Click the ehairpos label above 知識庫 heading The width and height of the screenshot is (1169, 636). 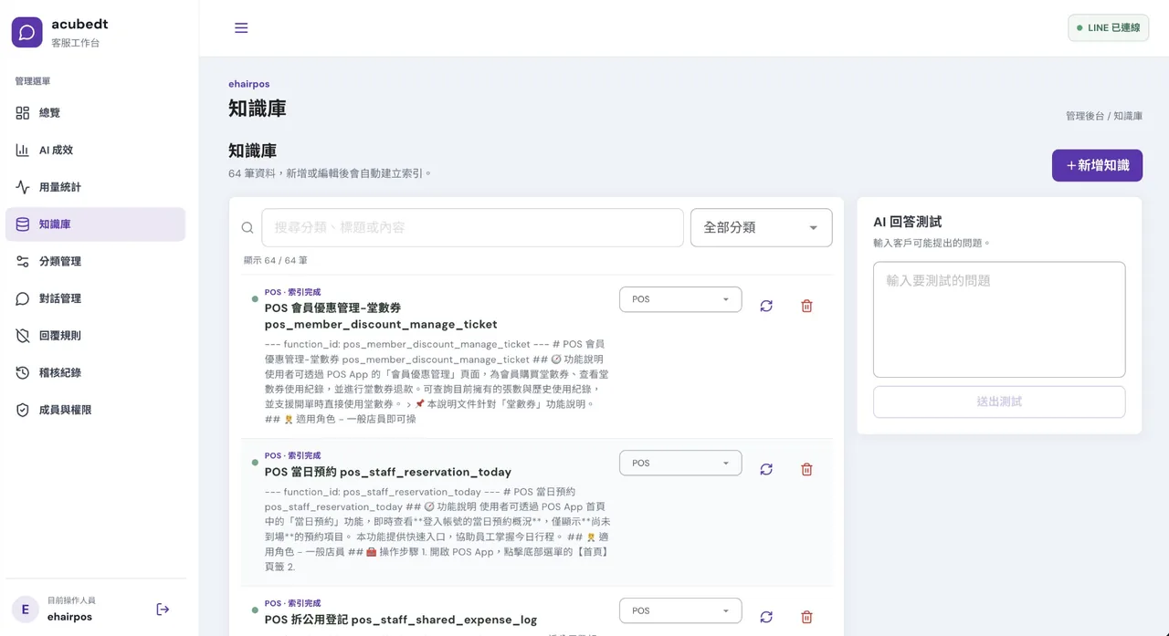249,84
